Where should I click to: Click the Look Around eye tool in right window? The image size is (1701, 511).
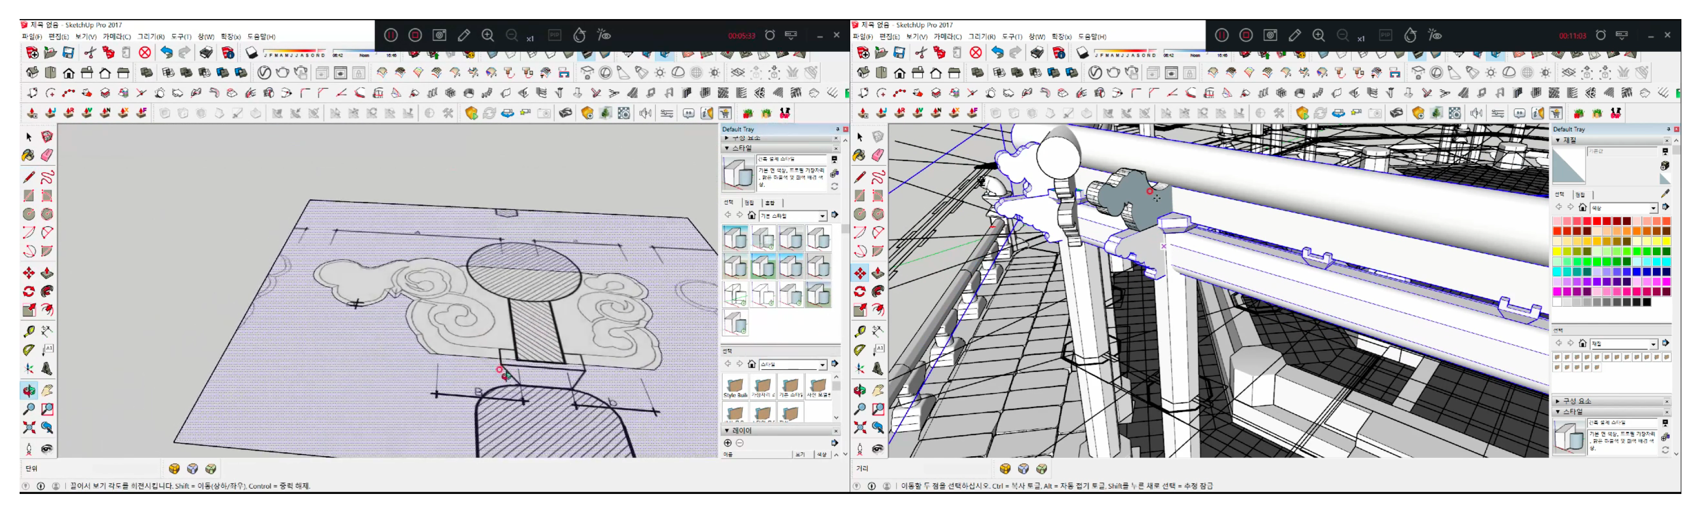tap(877, 449)
